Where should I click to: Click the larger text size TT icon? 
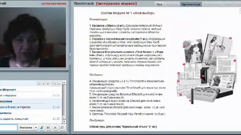(x=53, y=84)
